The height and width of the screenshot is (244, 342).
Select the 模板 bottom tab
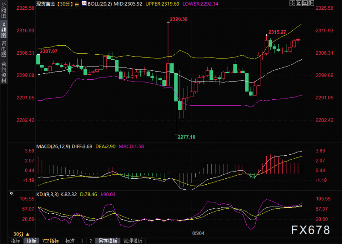31,241
